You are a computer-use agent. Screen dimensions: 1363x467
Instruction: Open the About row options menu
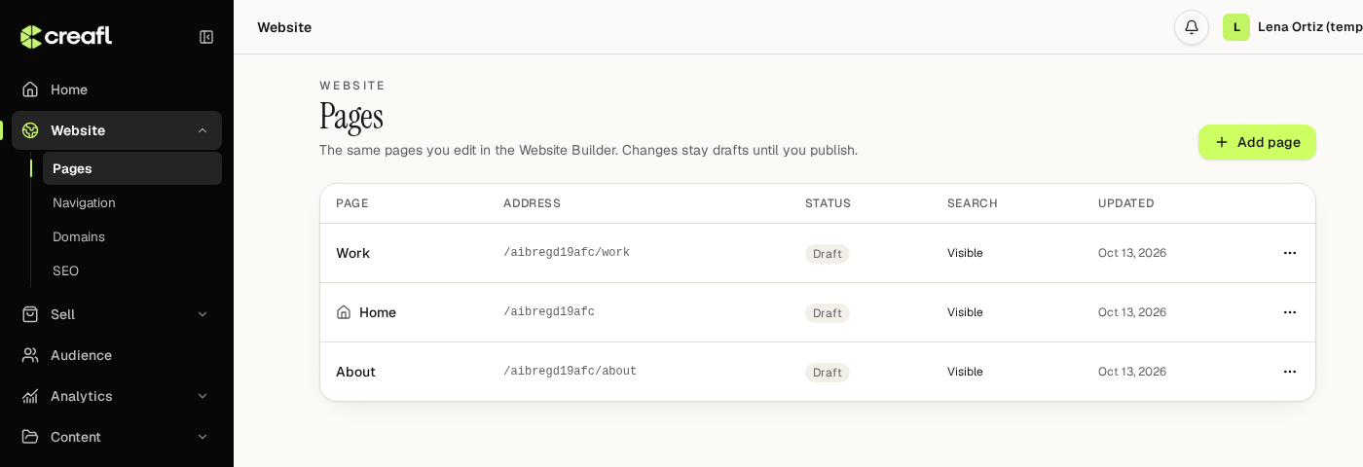(x=1290, y=372)
